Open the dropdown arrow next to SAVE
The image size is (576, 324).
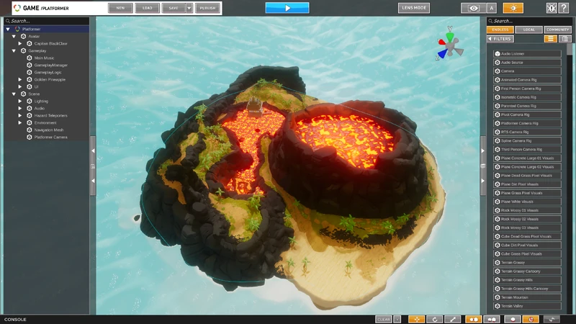(189, 8)
